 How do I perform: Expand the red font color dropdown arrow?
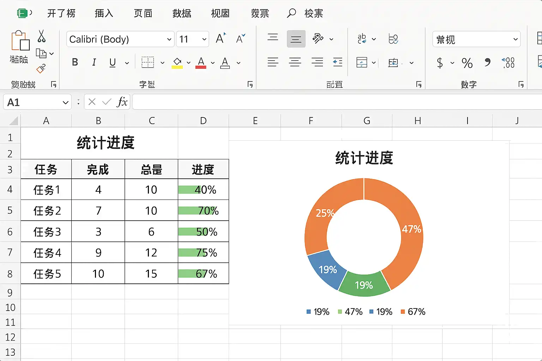point(213,63)
